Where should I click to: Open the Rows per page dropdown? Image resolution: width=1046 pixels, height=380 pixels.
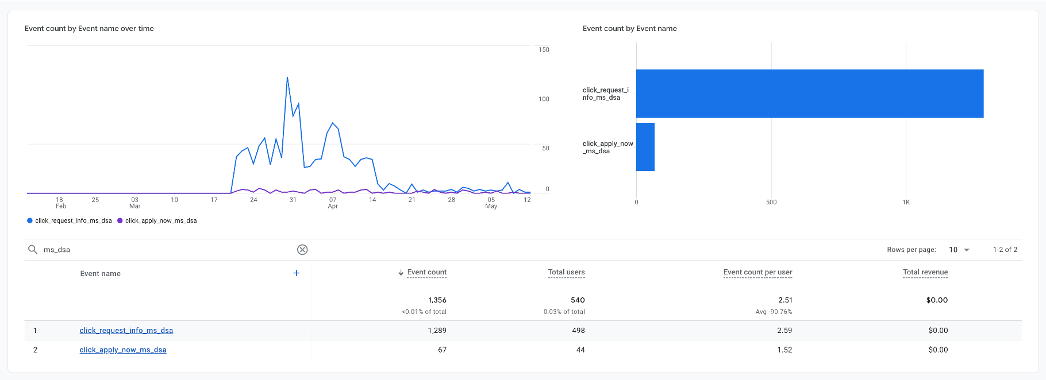point(959,250)
